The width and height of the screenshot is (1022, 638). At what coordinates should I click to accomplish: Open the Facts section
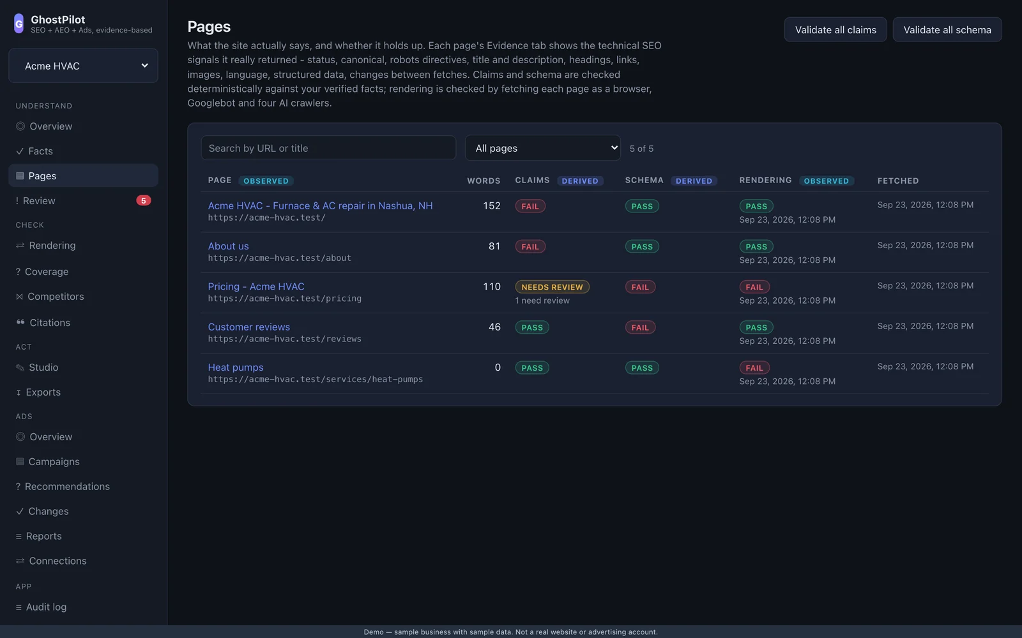83,151
